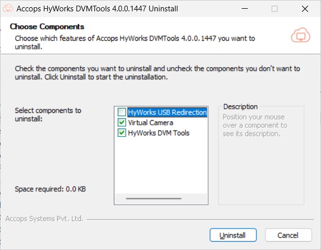Uncheck the Virtual Camera checkbox
Screen dimensions: 321x250
point(122,123)
